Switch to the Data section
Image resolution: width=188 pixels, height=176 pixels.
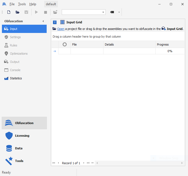pos(19,148)
